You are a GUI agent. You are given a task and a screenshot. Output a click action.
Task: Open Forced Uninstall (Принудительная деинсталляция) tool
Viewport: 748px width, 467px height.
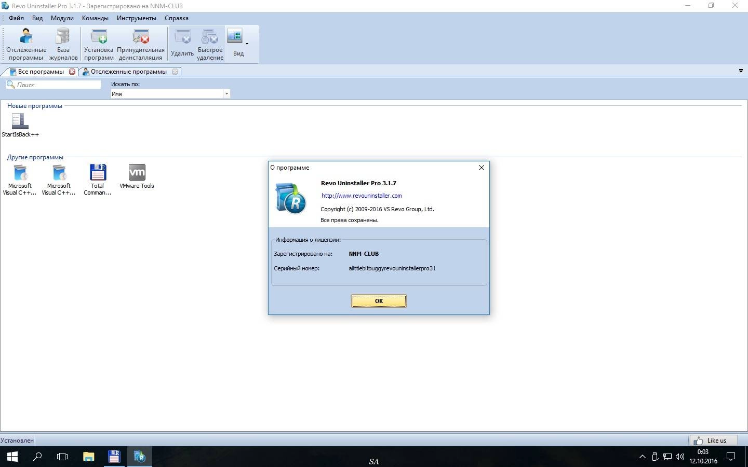coord(141,44)
